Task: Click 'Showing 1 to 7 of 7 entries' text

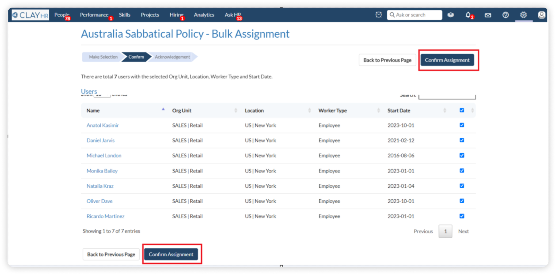Action: (111, 231)
